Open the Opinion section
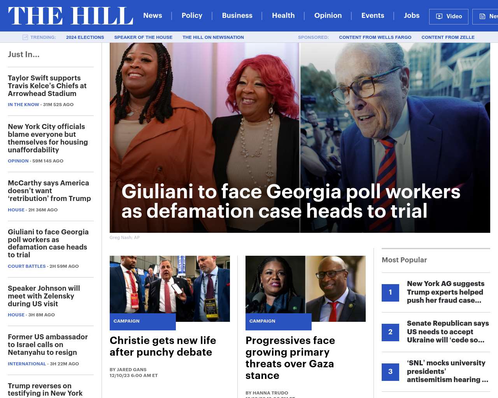 (328, 16)
